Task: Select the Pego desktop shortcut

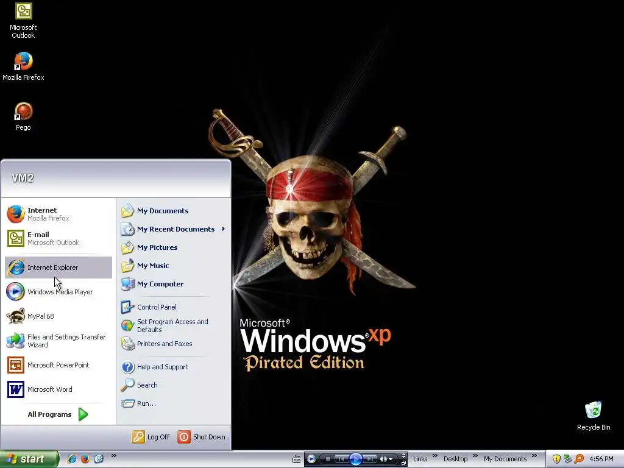Action: (23, 116)
